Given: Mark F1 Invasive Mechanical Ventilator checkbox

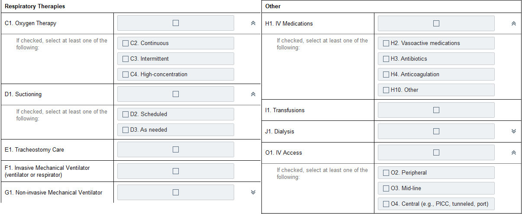Looking at the screenshot, I should [176, 171].
